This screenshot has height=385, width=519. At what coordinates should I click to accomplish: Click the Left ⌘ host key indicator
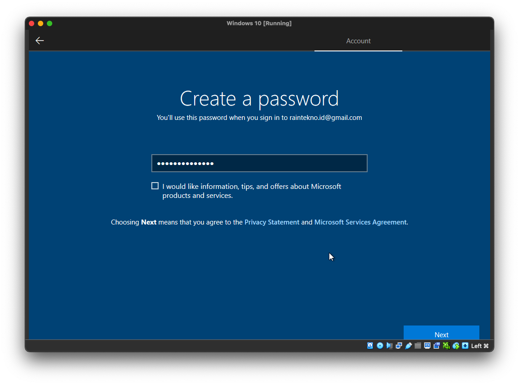coord(480,346)
